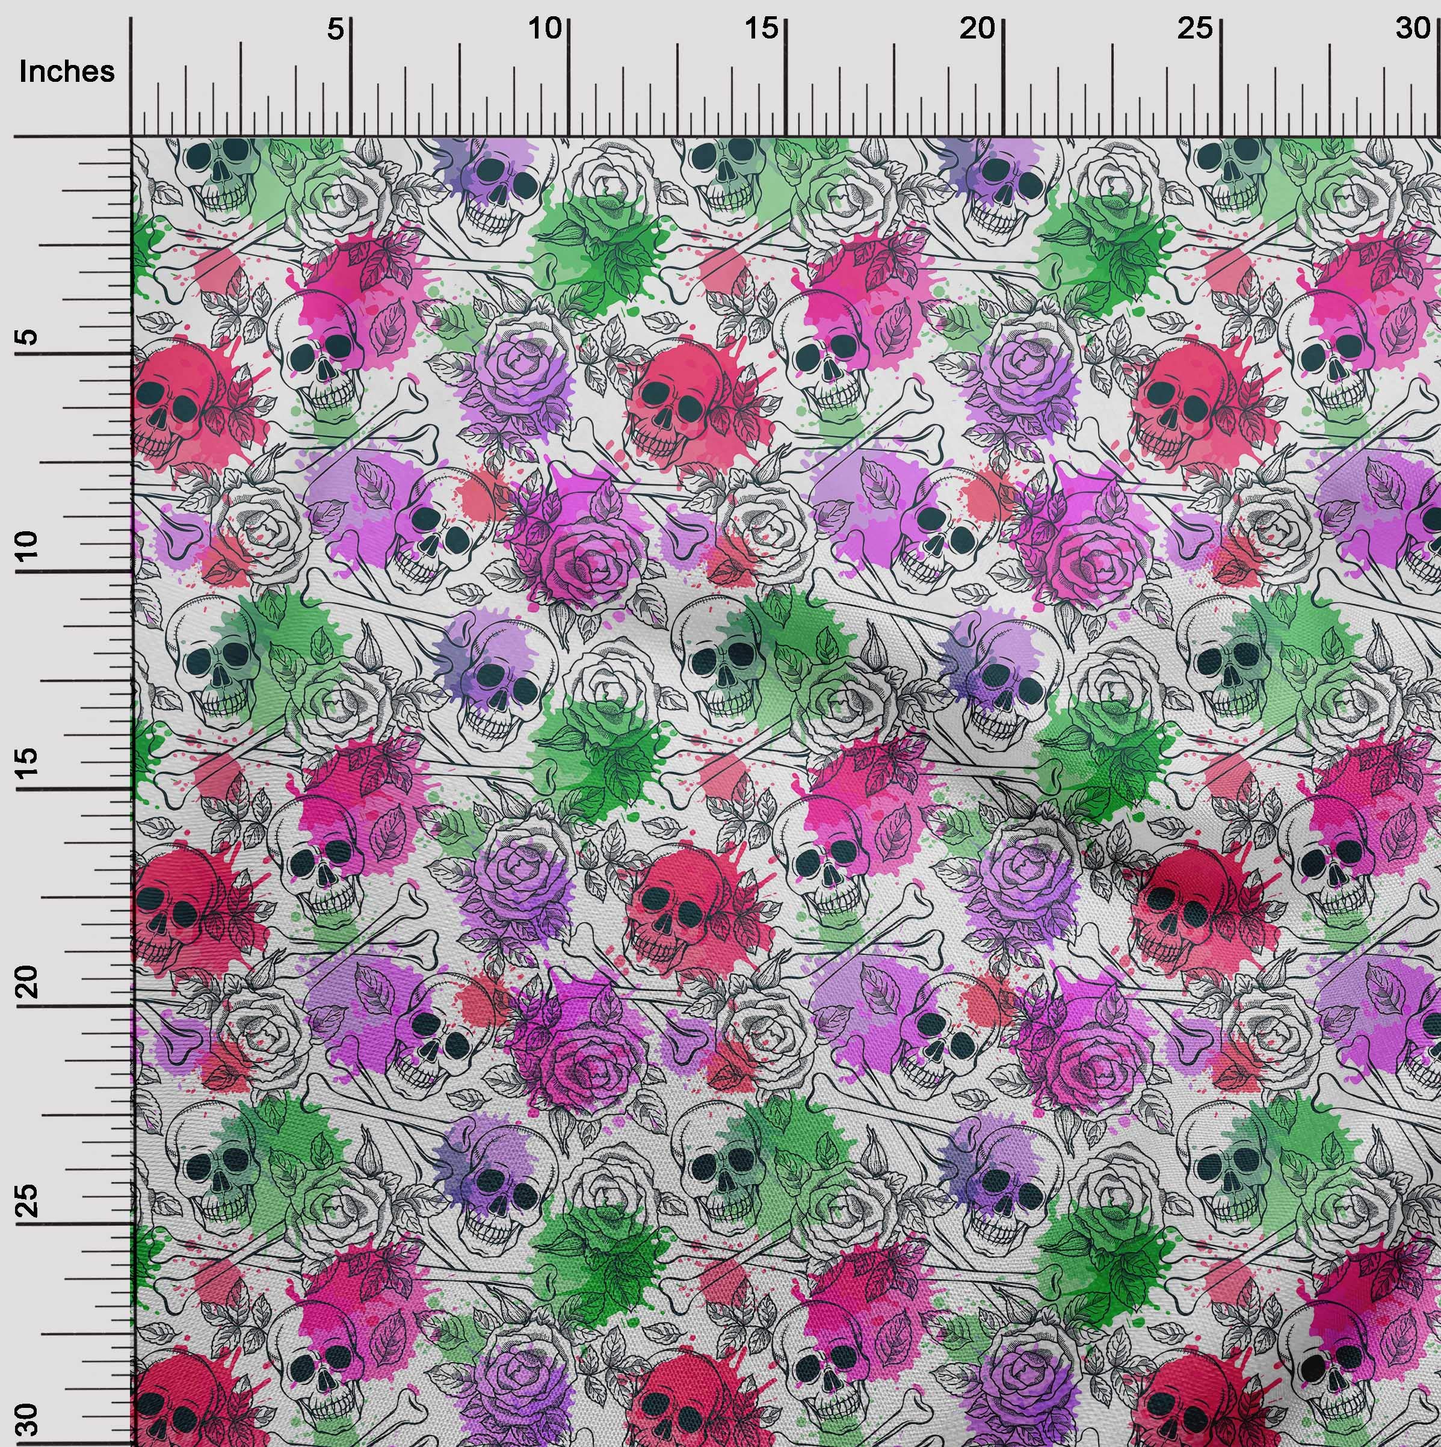Click the "20" mark on the left ruler
Viewport: 1441px width, 1447px height.
(27, 981)
